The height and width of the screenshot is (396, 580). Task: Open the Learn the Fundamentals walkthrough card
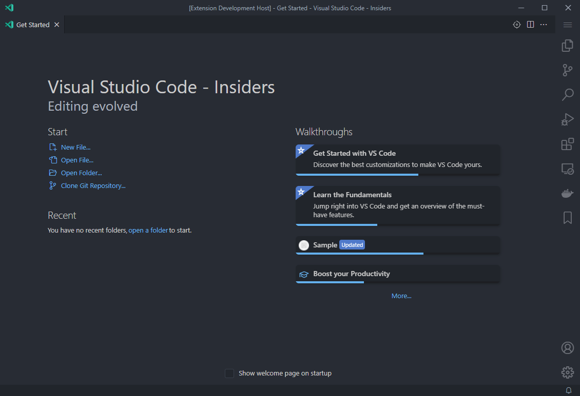point(398,205)
